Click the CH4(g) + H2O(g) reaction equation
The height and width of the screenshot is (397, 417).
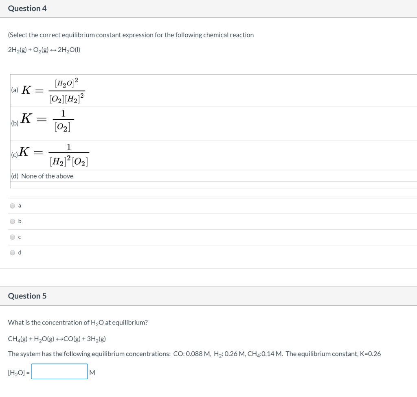(x=57, y=338)
